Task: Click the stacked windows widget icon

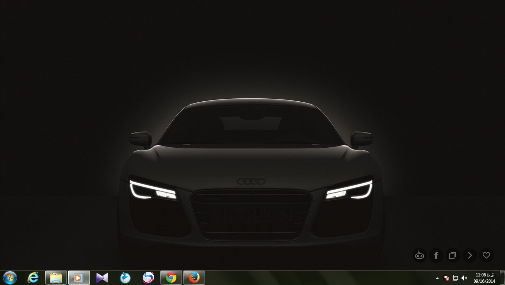Action: coord(453,255)
